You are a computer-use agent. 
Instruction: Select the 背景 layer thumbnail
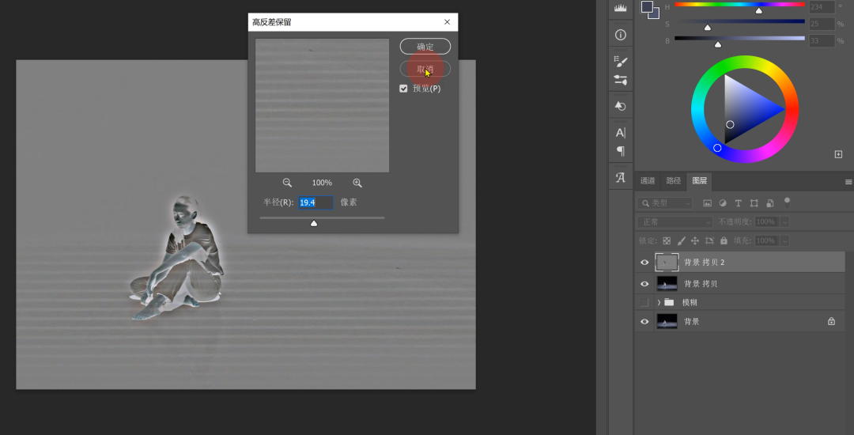[x=667, y=321]
